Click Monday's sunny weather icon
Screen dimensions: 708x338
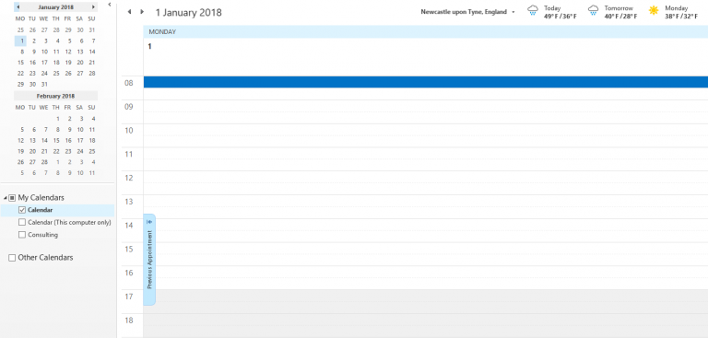654,10
